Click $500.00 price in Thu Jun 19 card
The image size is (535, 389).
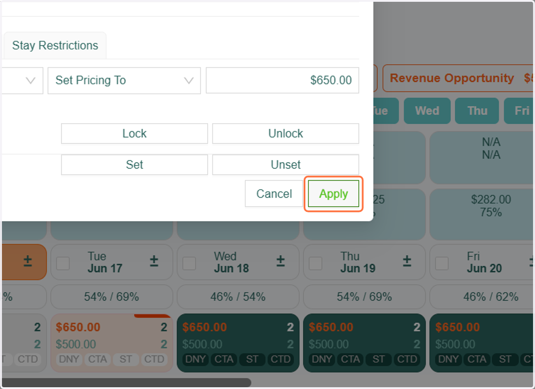[x=329, y=344]
